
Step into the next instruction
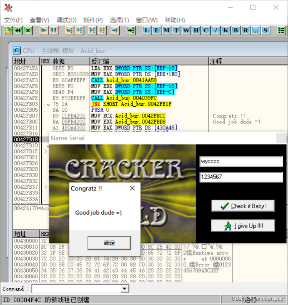(69, 30)
